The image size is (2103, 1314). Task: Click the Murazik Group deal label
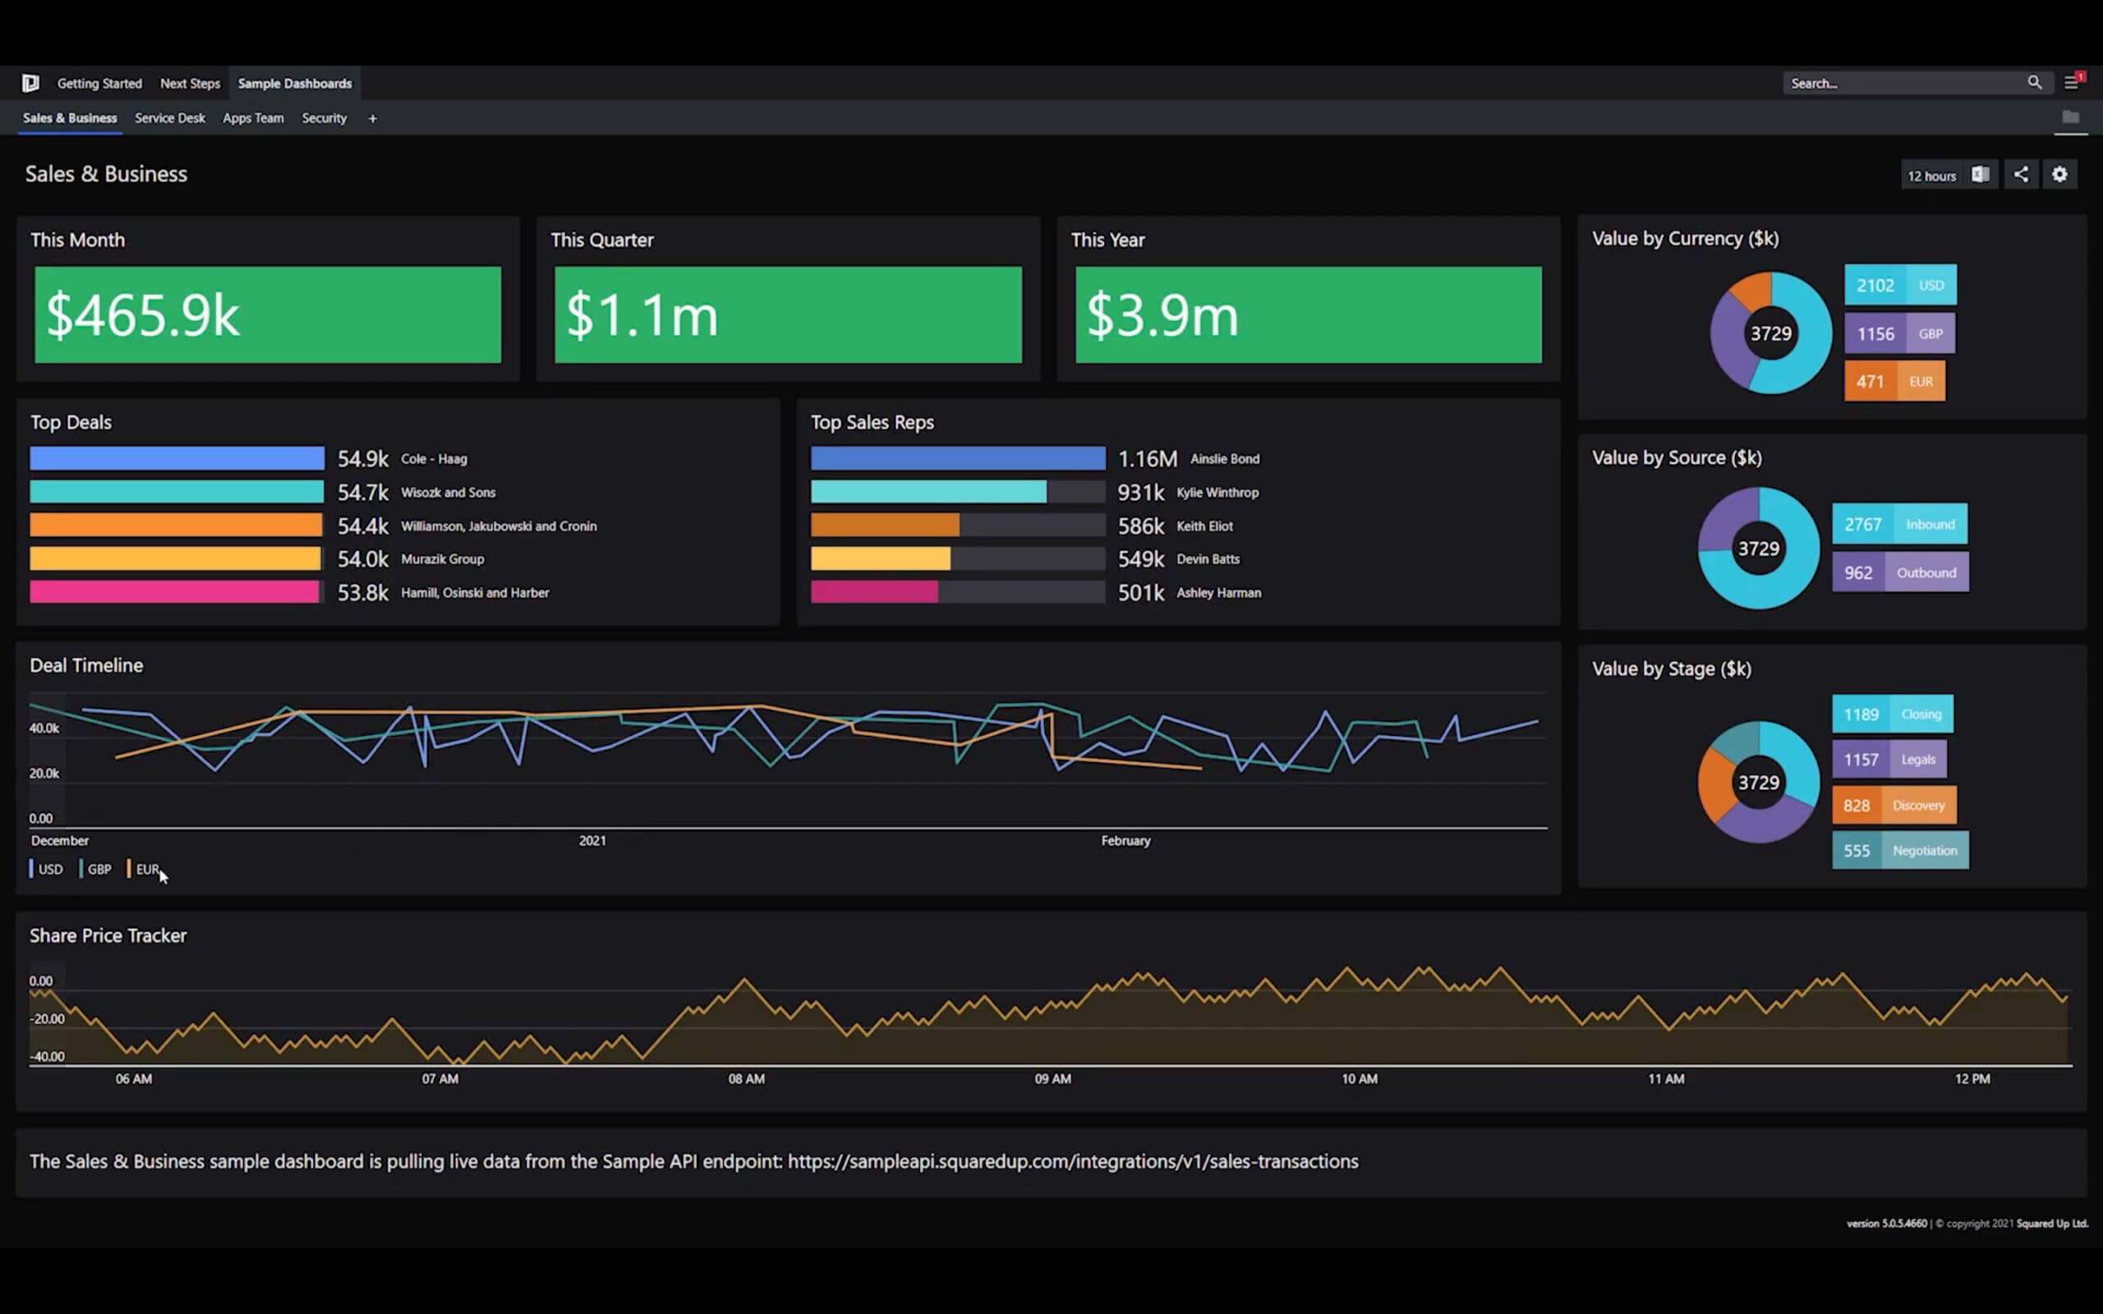tap(442, 558)
